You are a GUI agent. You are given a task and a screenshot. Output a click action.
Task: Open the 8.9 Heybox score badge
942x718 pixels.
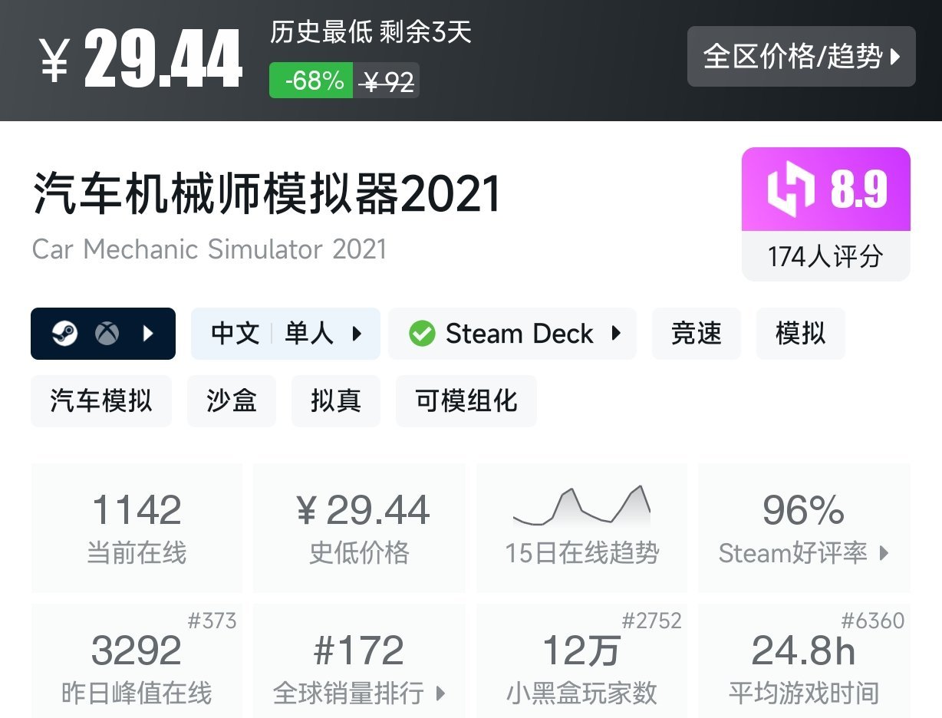coord(826,189)
